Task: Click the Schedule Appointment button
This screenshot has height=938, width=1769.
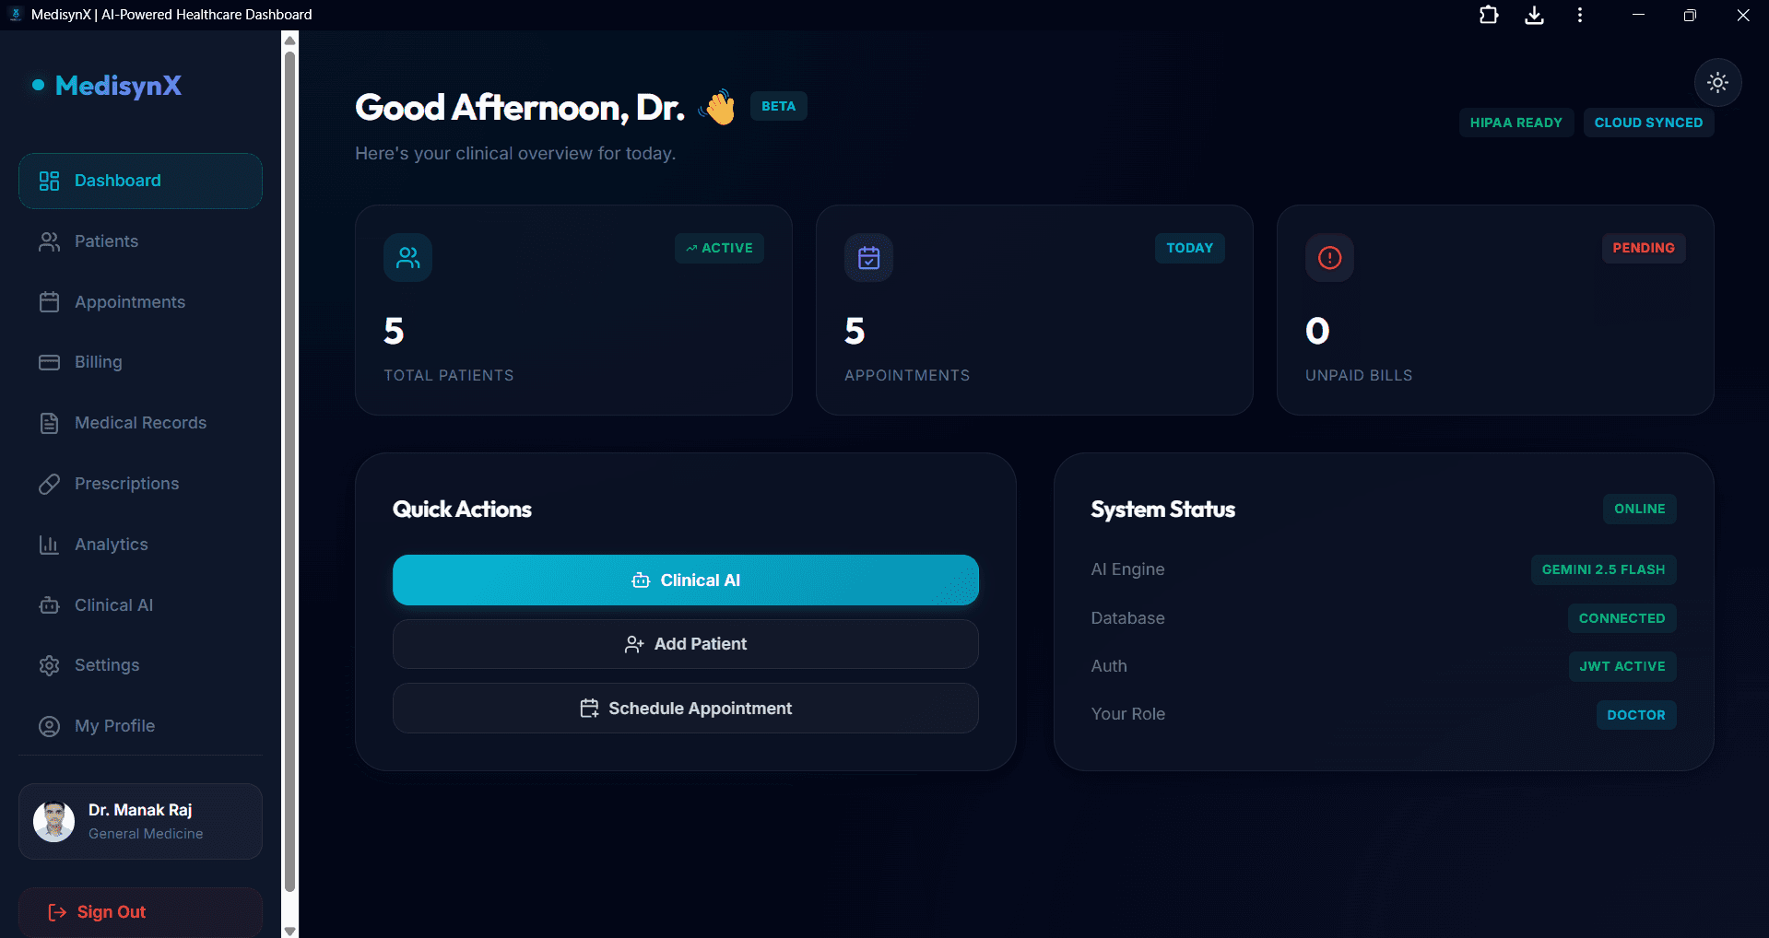Action: pos(685,709)
